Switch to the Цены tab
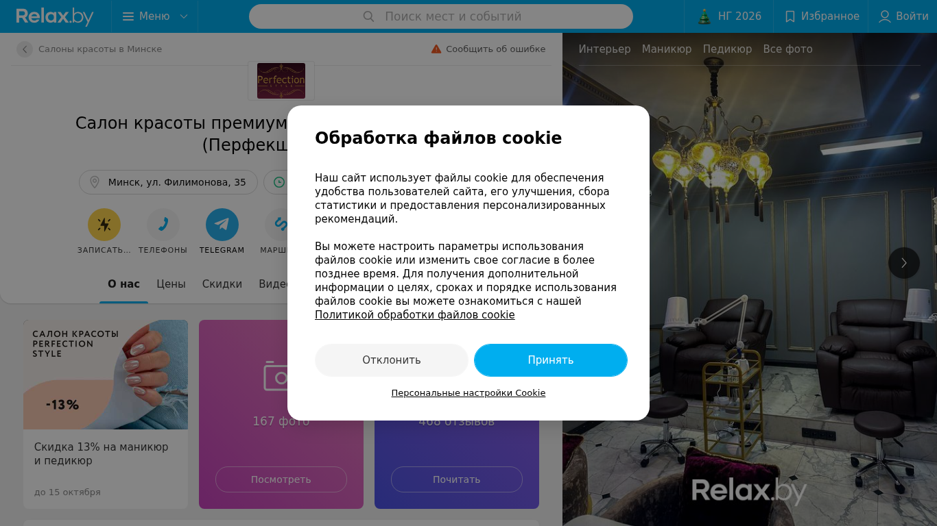Image resolution: width=937 pixels, height=526 pixels. coord(171,284)
